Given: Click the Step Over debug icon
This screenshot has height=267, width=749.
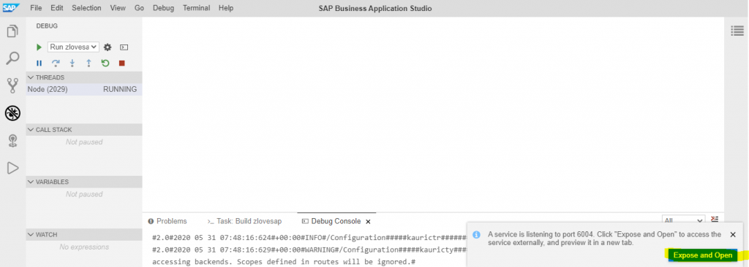Looking at the screenshot, I should click(56, 63).
